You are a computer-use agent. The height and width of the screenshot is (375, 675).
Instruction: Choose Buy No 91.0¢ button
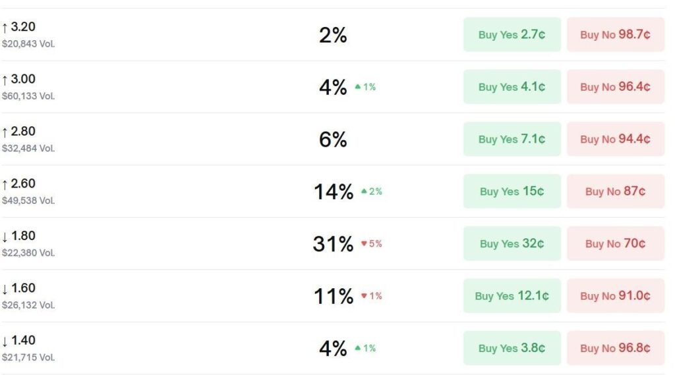click(x=615, y=296)
